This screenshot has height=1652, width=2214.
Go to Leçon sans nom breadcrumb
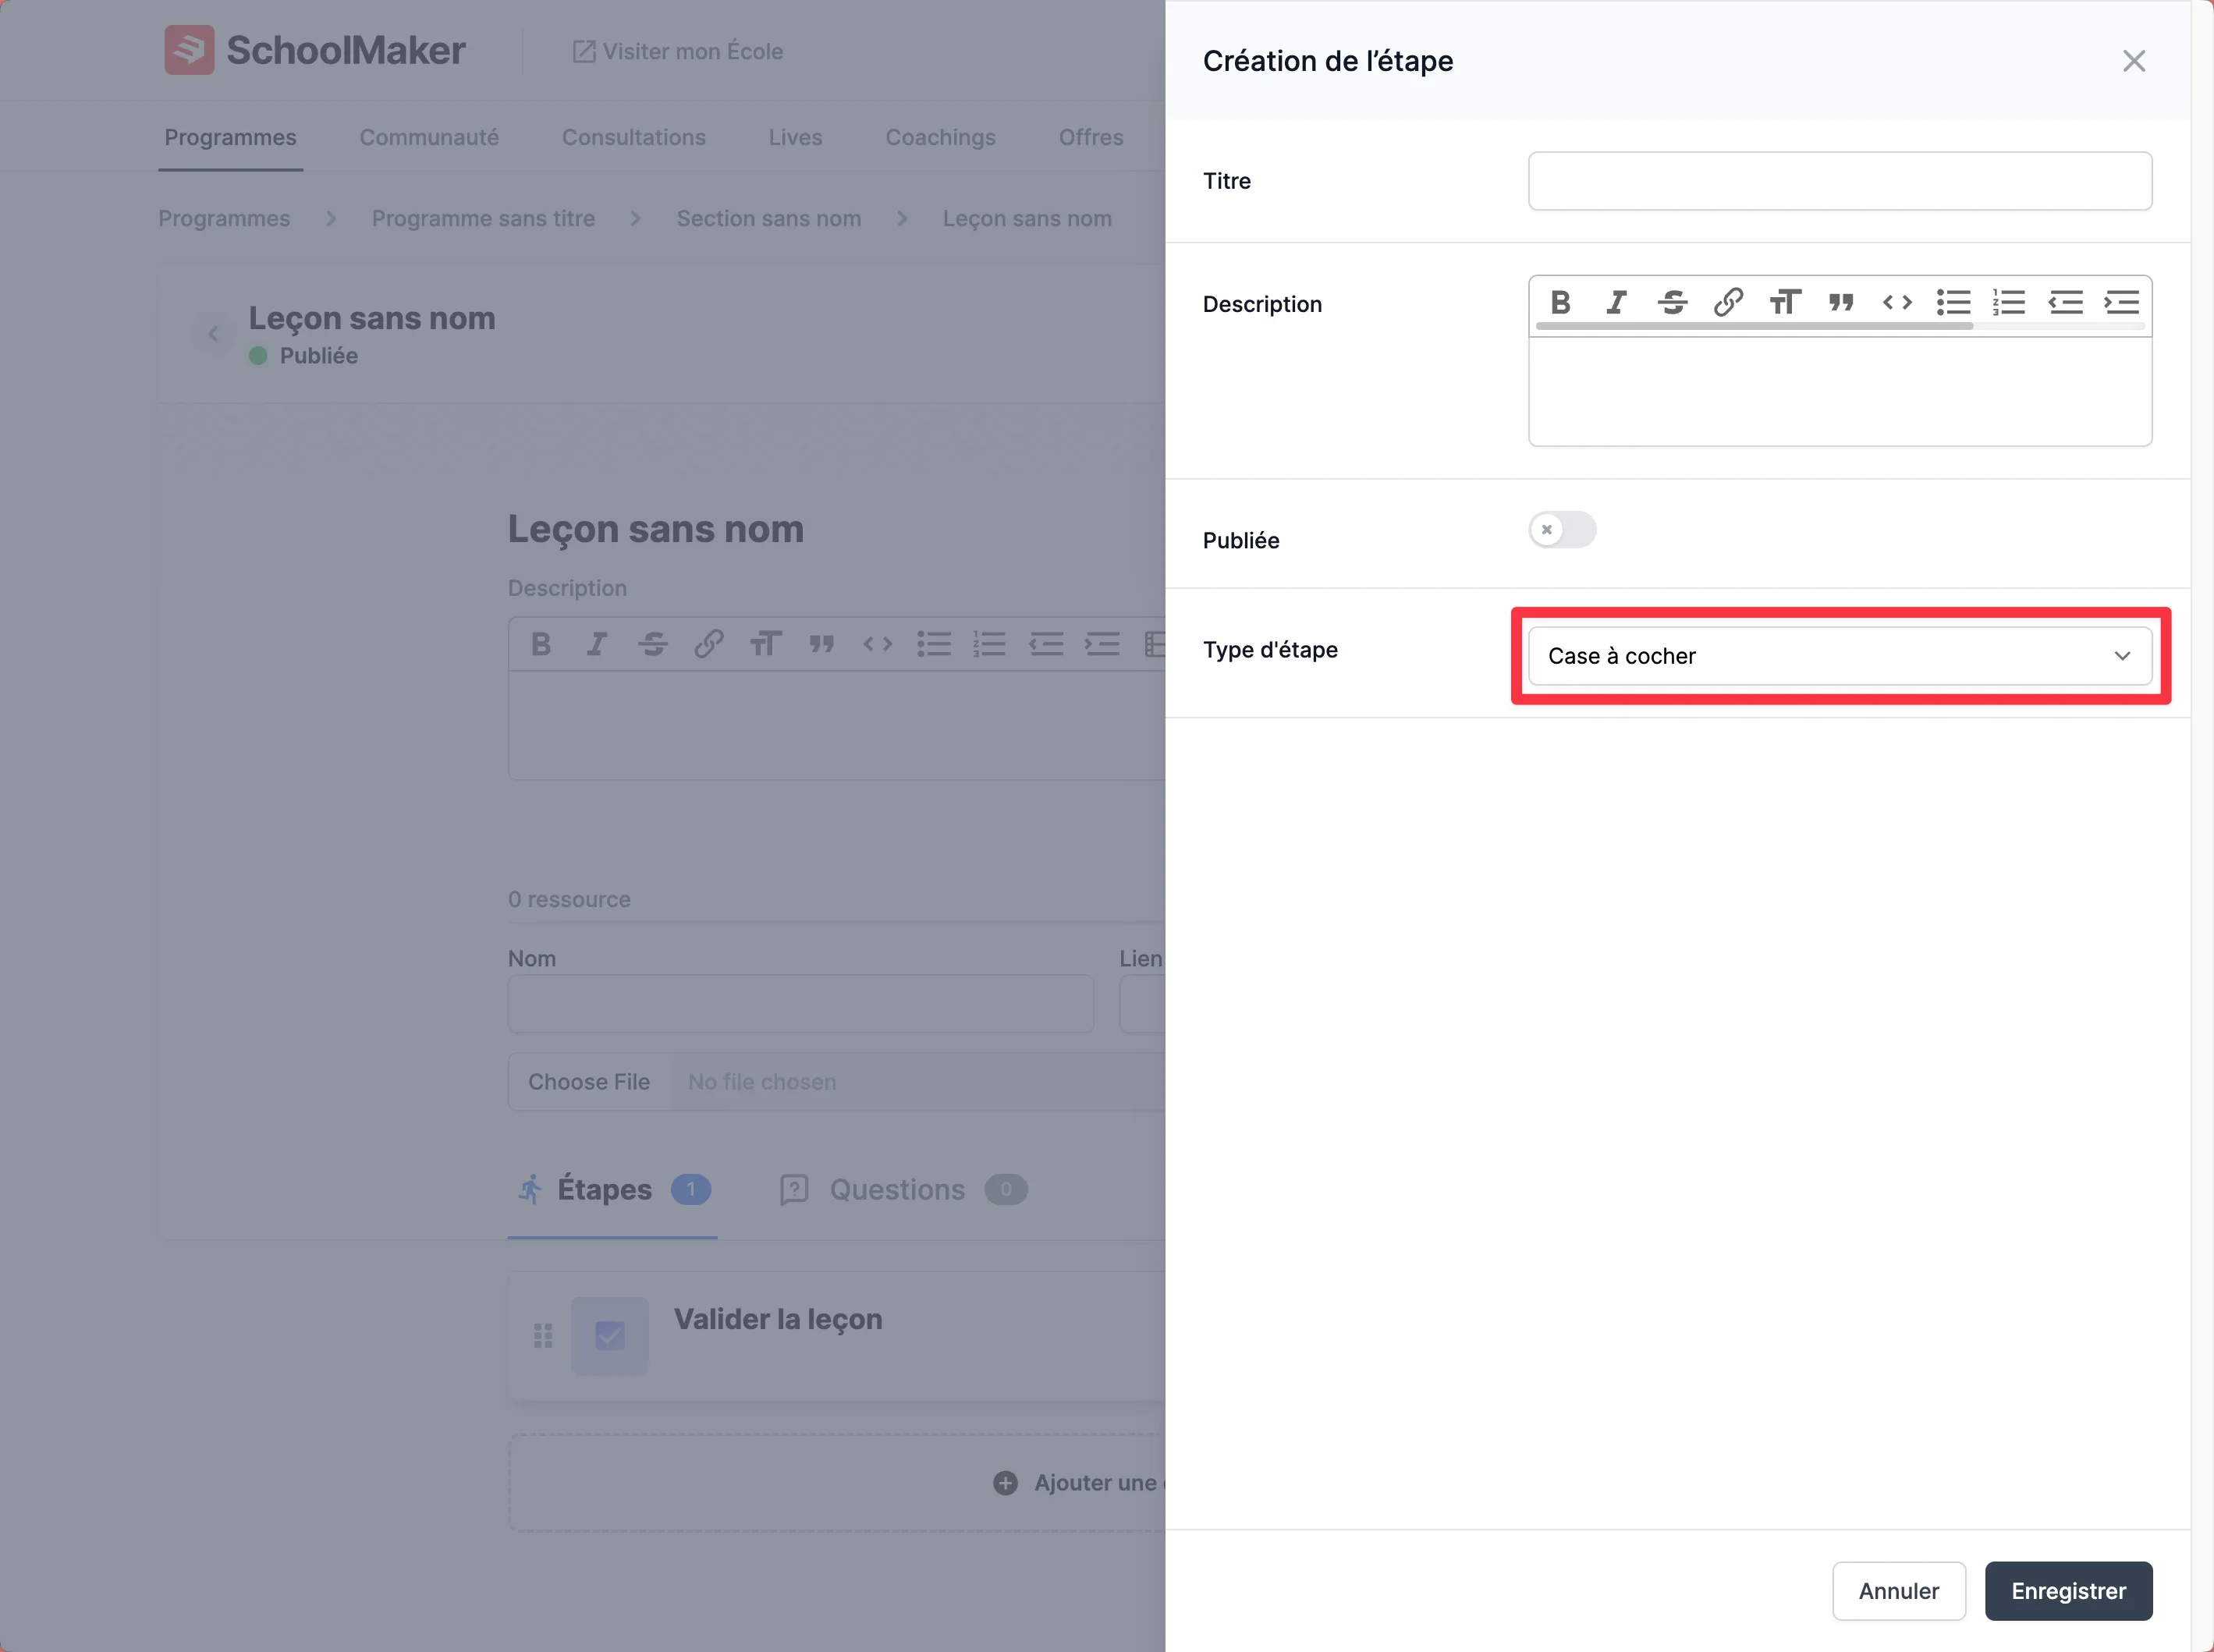click(x=1027, y=218)
